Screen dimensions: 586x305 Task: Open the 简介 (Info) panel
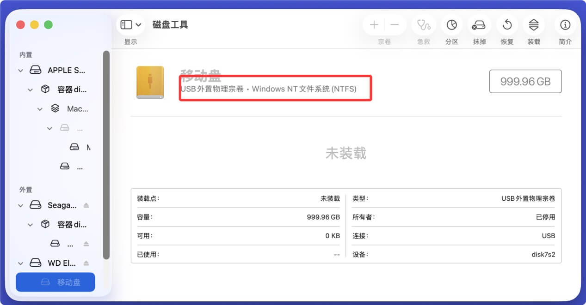pyautogui.click(x=565, y=25)
